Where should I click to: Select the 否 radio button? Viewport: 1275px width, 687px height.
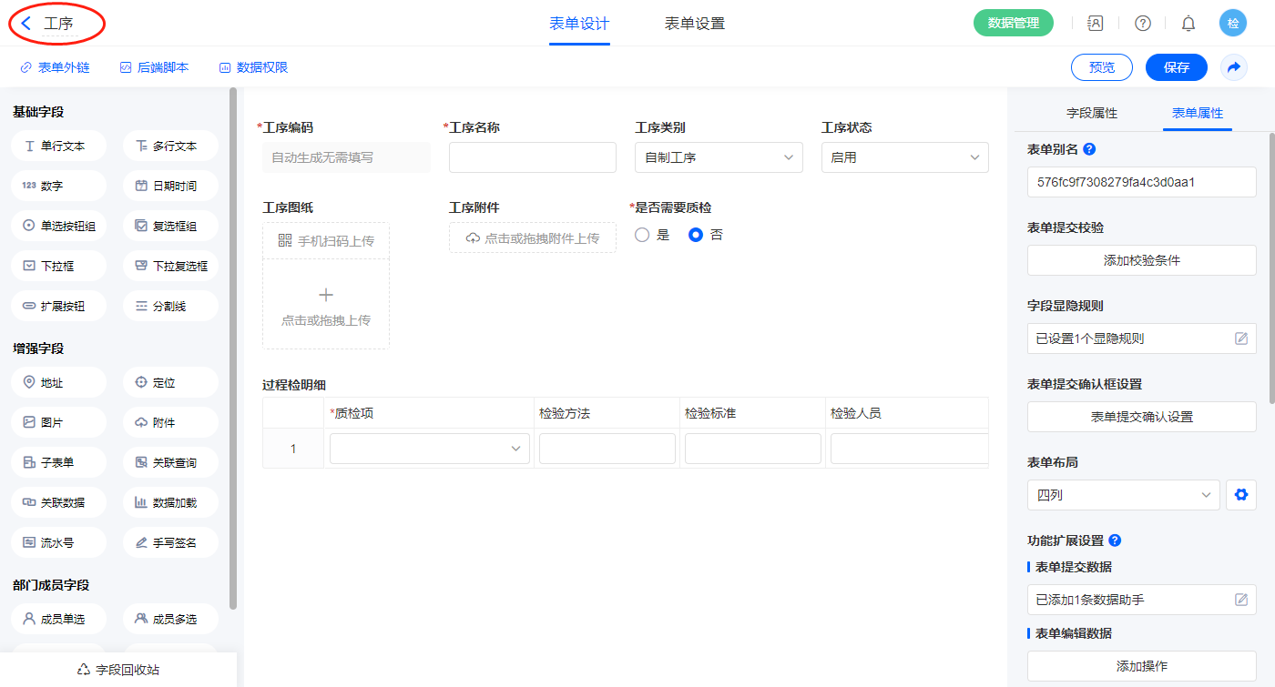pos(696,235)
